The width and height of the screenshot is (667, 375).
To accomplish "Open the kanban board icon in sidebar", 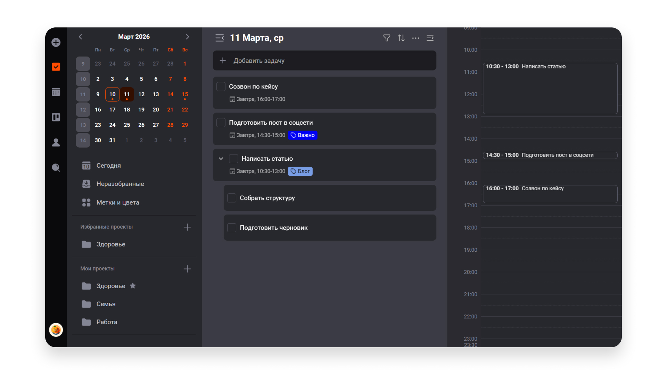I will tap(56, 117).
